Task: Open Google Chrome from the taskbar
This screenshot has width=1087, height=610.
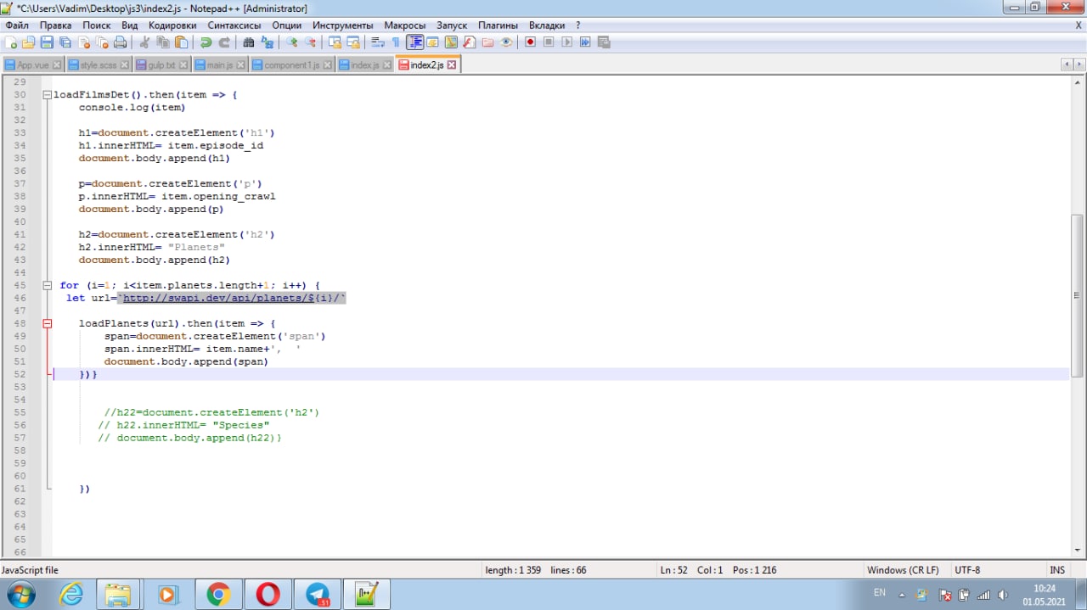Action: click(x=217, y=595)
